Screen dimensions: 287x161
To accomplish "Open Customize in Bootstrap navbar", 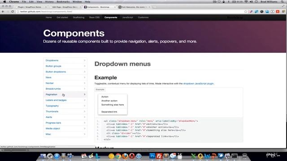I will 143,17.
